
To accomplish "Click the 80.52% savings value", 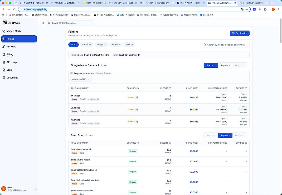I will 243,97.
